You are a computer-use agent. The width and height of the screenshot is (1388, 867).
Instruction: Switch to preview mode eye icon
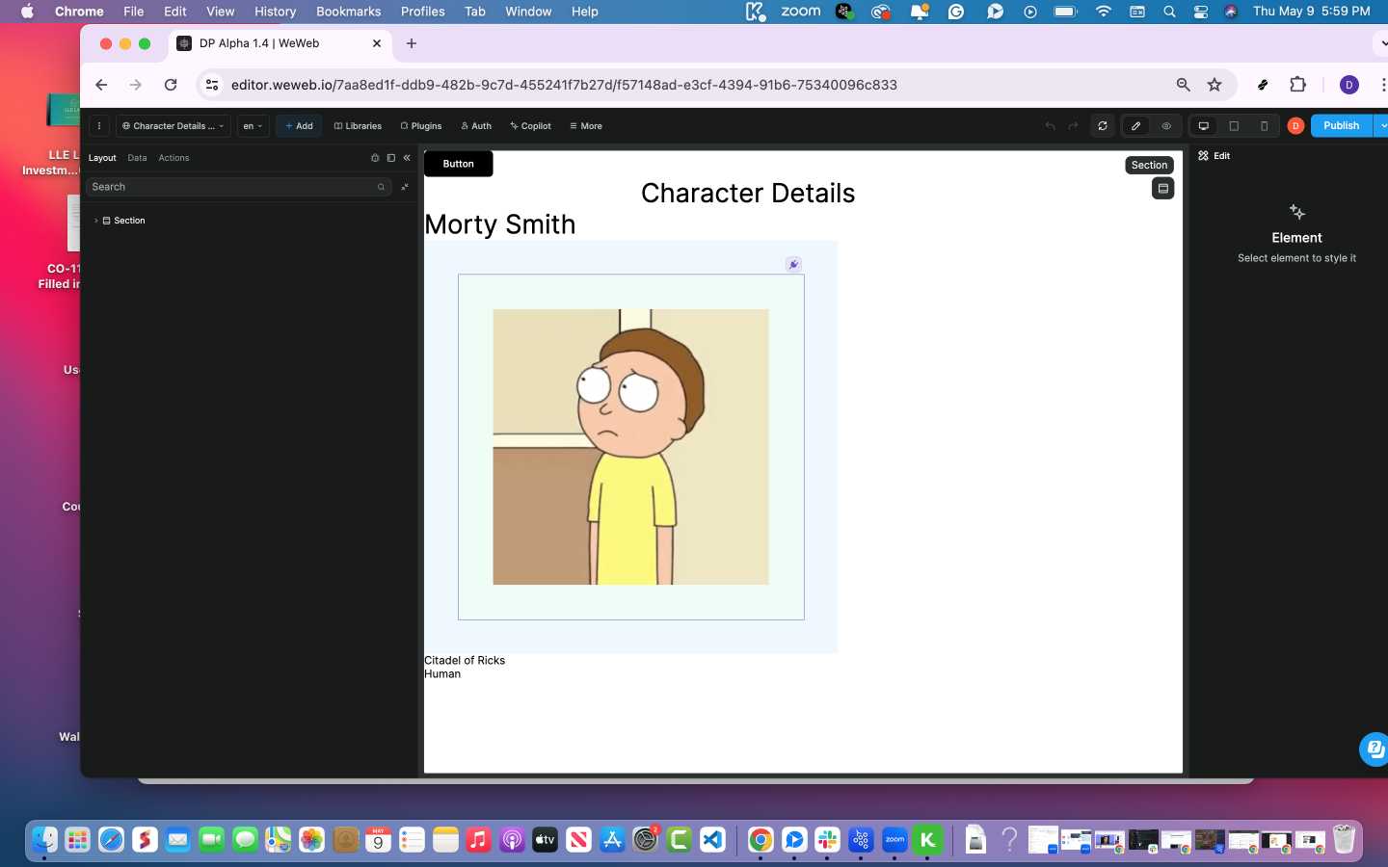[x=1166, y=126]
